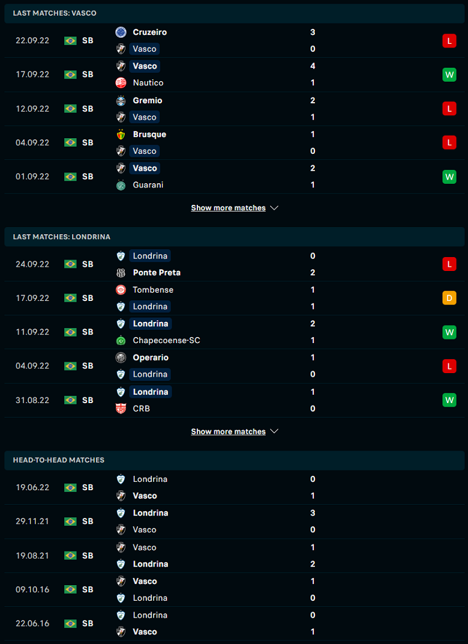Click the Nautico club crest icon
The image size is (468, 644).
tap(121, 82)
